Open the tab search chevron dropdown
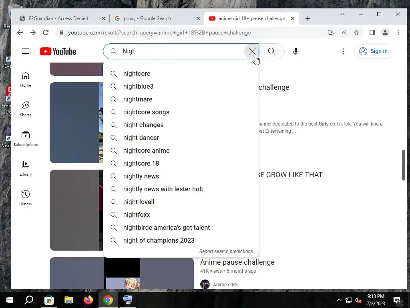This screenshot has height=308, width=410. 342,14
